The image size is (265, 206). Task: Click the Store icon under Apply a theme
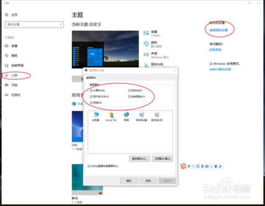pyautogui.click(x=74, y=104)
